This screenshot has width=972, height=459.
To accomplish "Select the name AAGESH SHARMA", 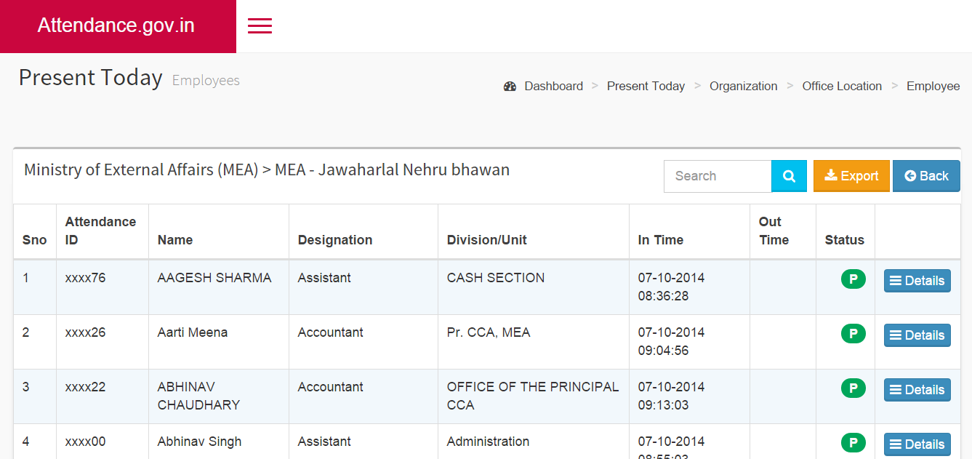I will tap(214, 278).
